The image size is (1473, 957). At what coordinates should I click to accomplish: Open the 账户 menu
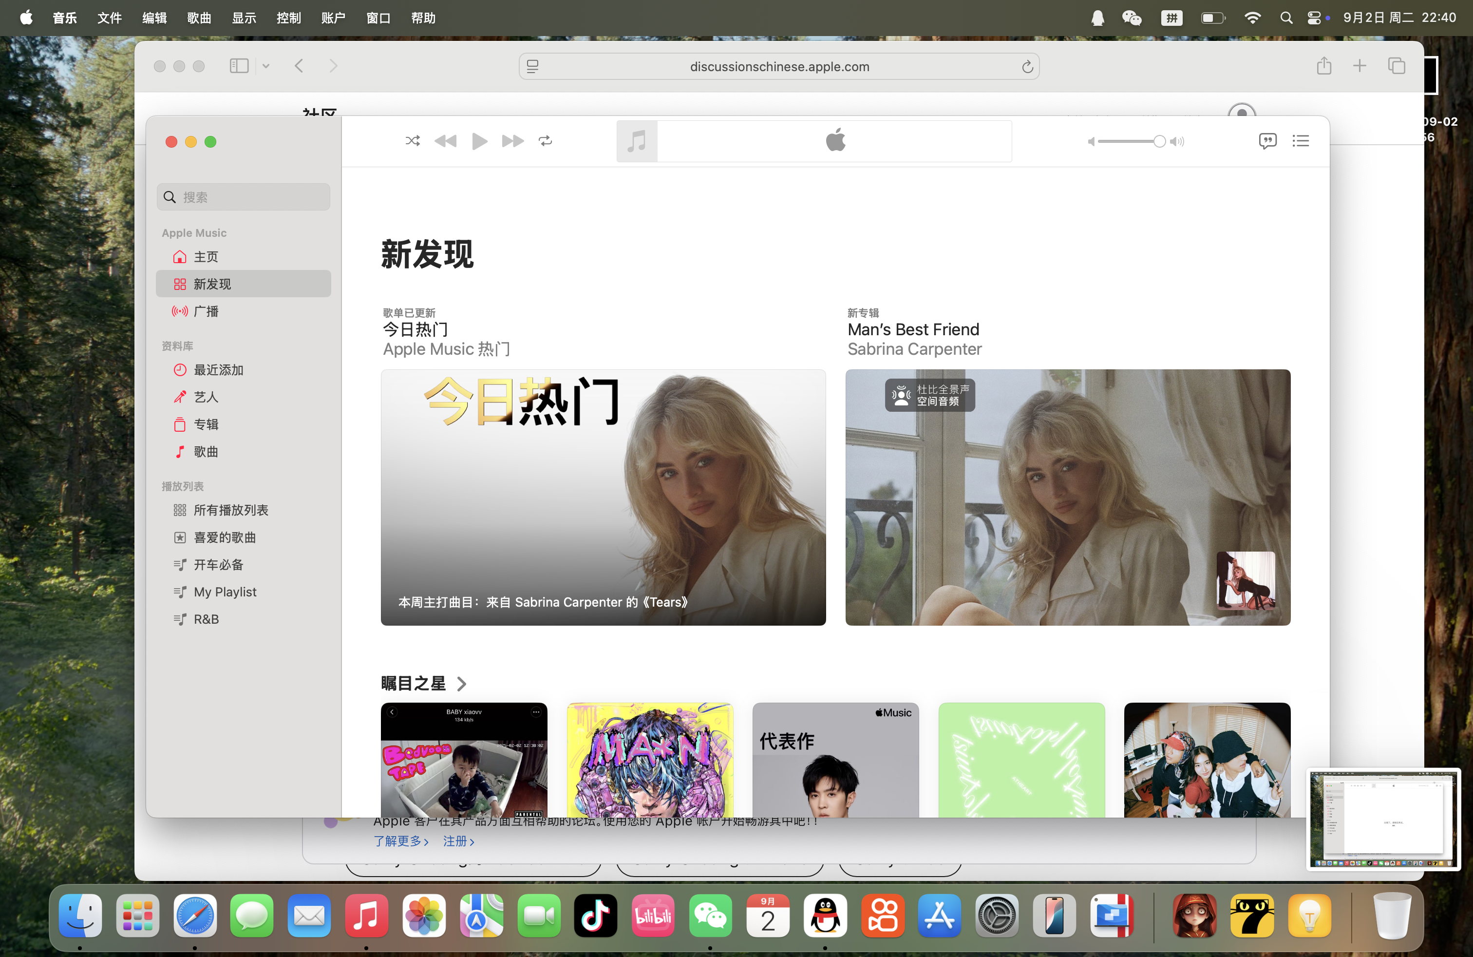[x=333, y=18]
